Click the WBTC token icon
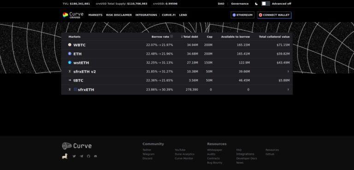The height and width of the screenshot is (170, 354). click(70, 45)
